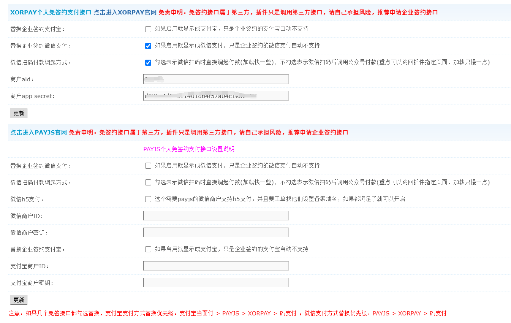This screenshot has height=323, width=511.
Task: Open PAYJS个人免签约支付接口设置说明 link
Action: [x=189, y=149]
